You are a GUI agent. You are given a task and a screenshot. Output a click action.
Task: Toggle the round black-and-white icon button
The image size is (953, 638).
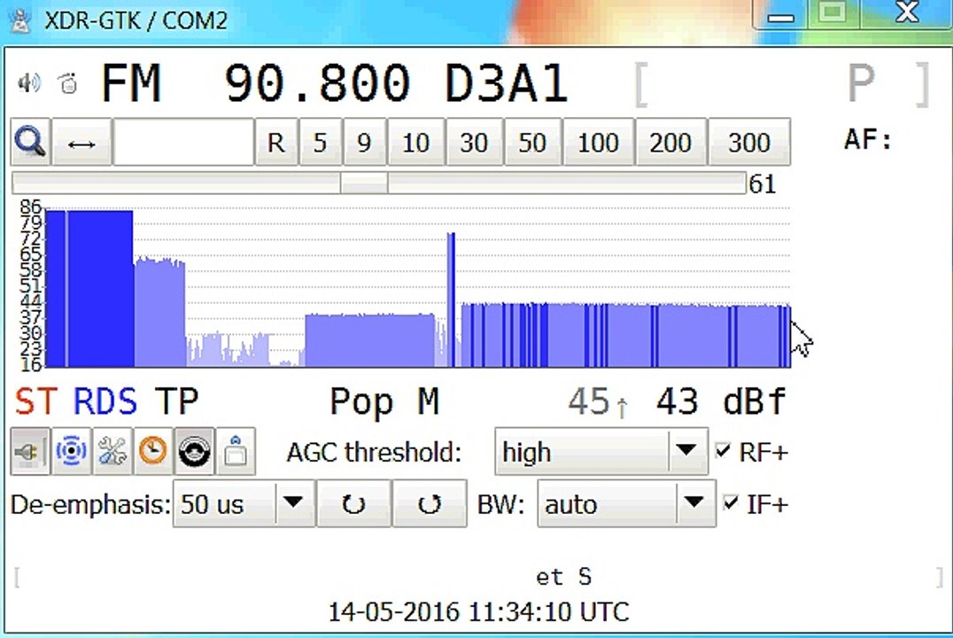(x=195, y=451)
